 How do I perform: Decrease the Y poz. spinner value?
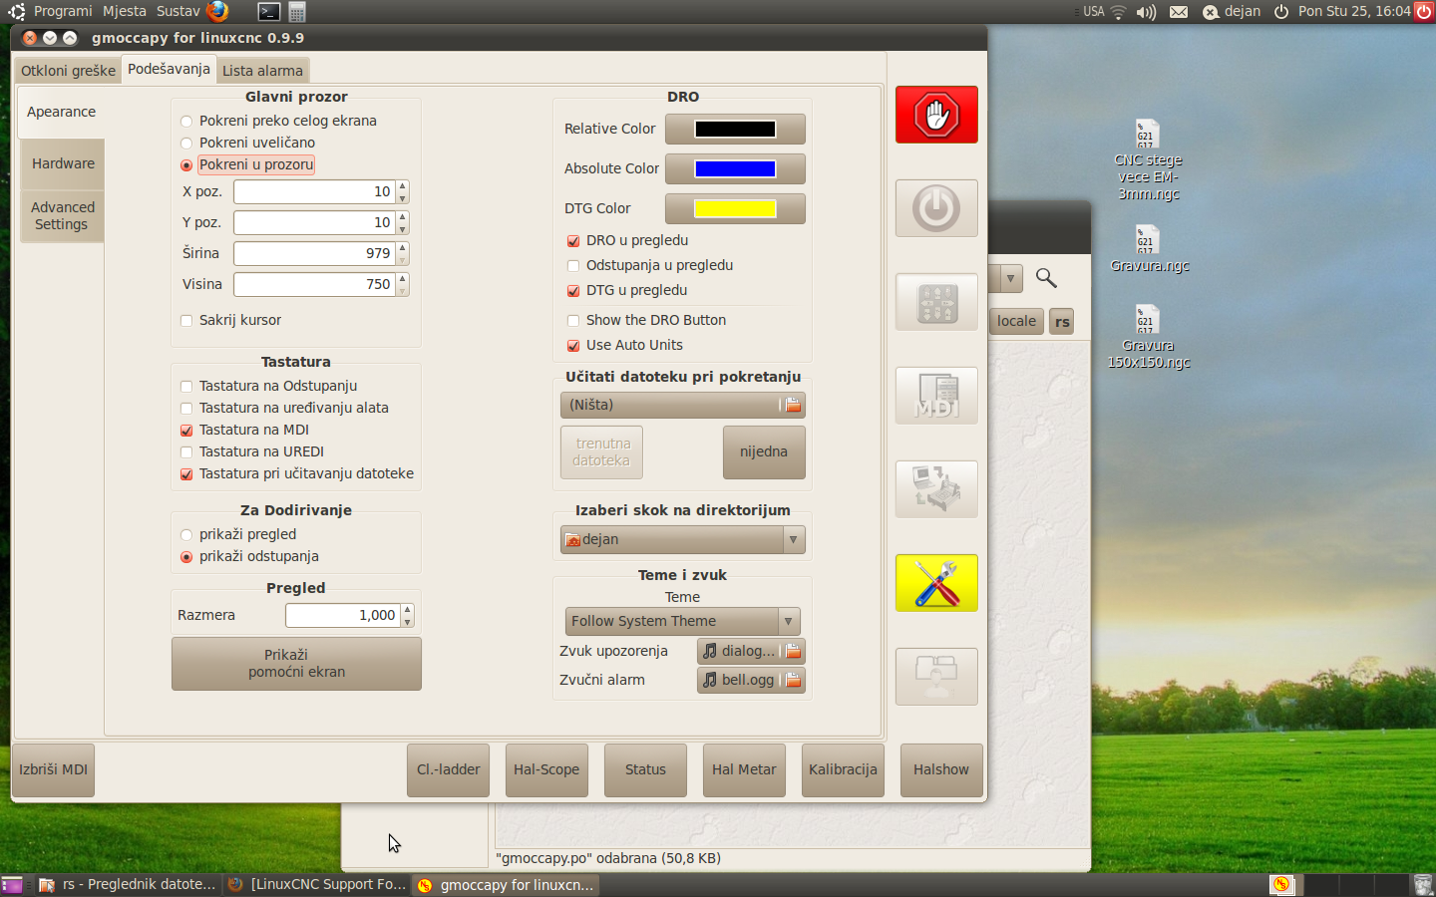coord(403,228)
